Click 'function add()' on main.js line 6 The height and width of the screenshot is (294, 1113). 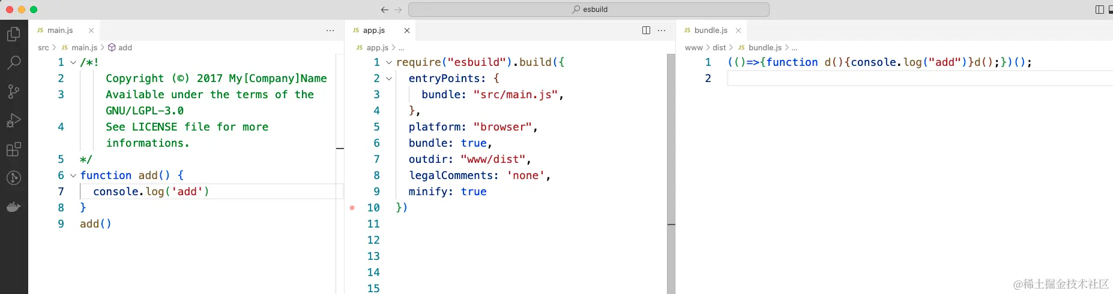click(x=125, y=175)
